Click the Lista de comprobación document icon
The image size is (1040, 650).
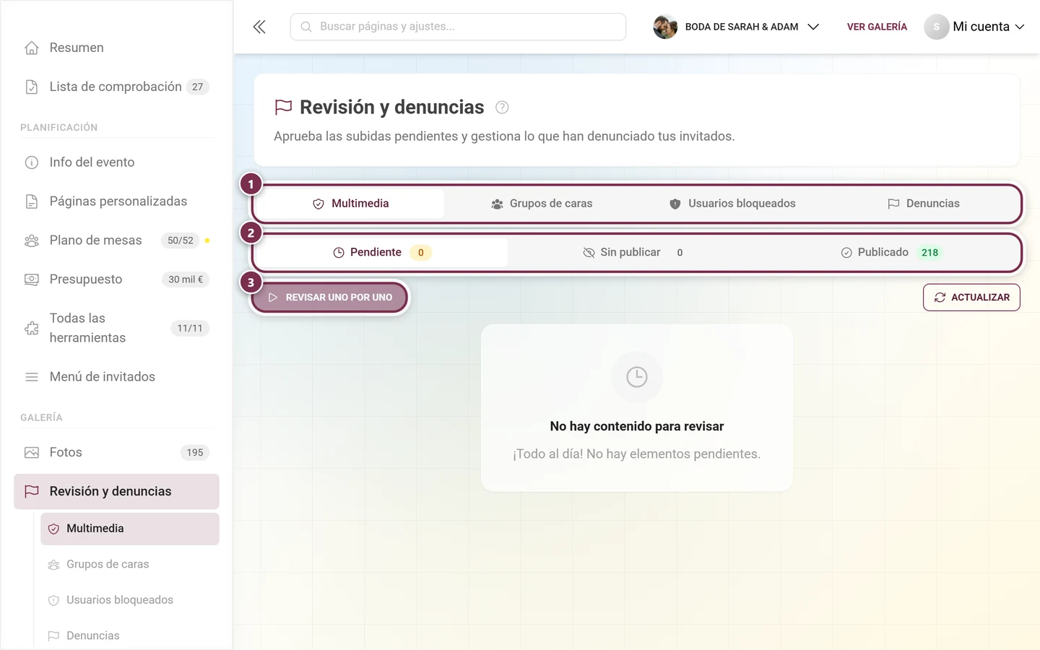(x=32, y=87)
